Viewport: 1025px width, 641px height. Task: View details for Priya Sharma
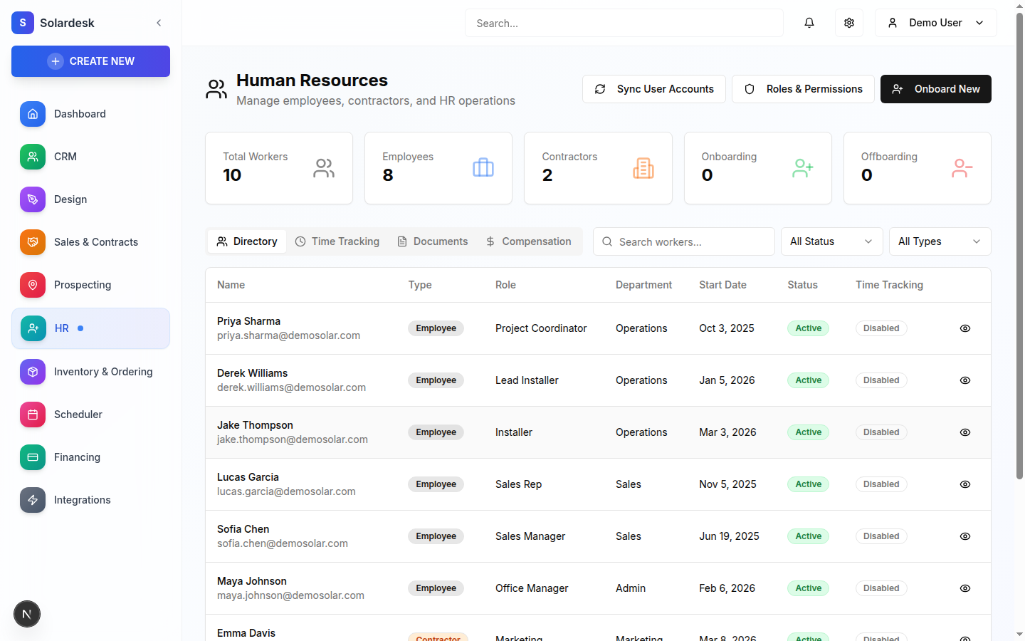pyautogui.click(x=964, y=328)
